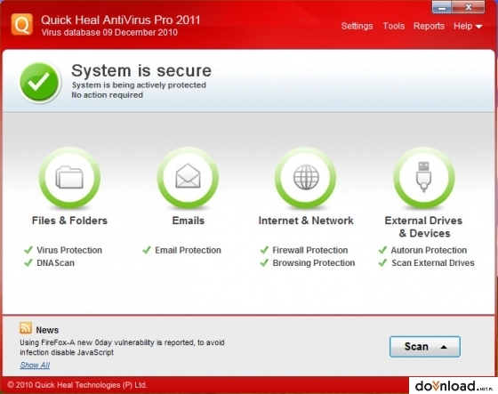
Task: Click the System is secure headline
Action: click(x=141, y=70)
